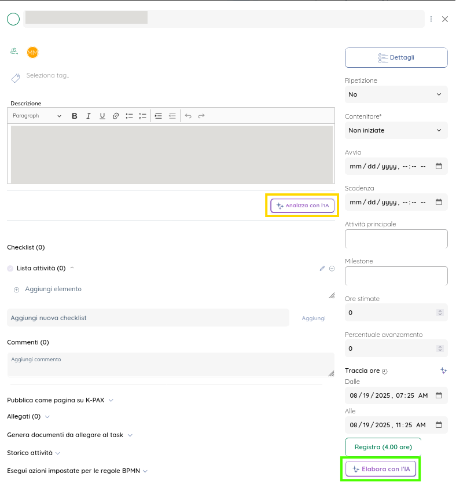Open the Ripetizione dropdown
Image resolution: width=456 pixels, height=484 pixels.
[396, 94]
